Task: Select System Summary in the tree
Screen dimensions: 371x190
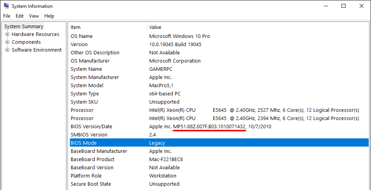Action: click(x=24, y=27)
